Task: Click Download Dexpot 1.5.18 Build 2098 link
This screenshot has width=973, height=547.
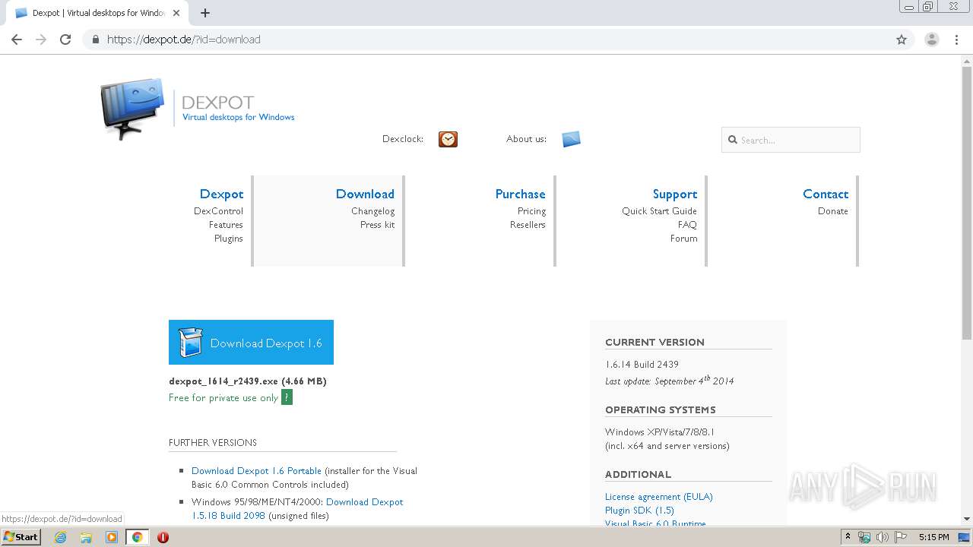Action: coord(297,509)
